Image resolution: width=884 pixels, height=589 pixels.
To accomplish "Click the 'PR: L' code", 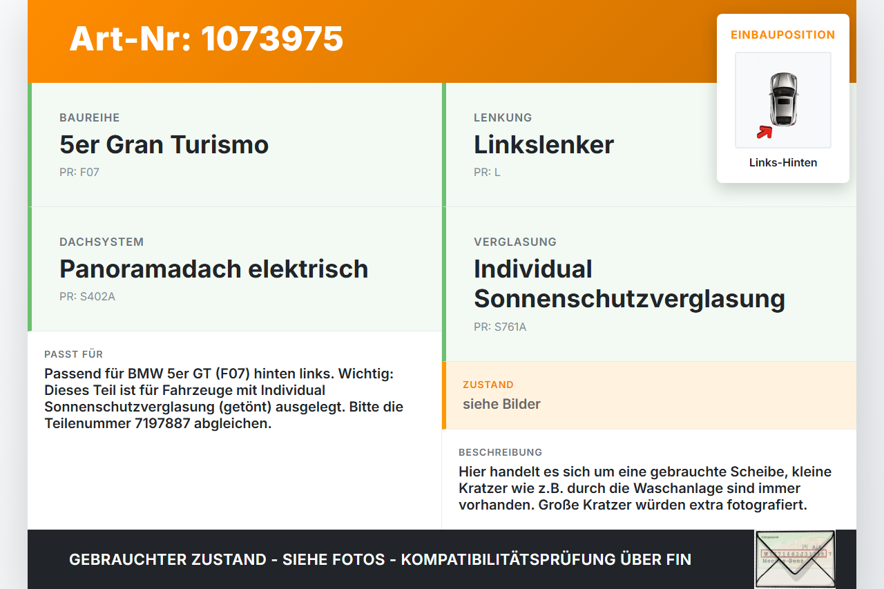I will 487,173.
